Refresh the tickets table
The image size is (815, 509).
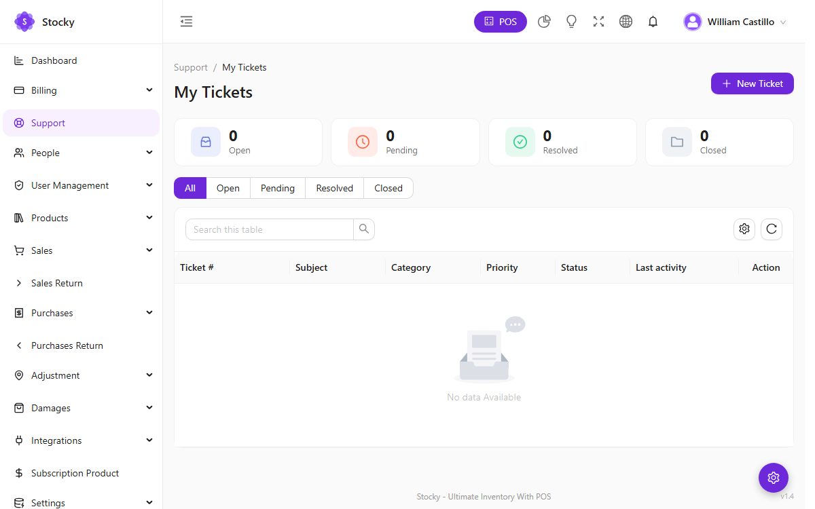click(772, 229)
